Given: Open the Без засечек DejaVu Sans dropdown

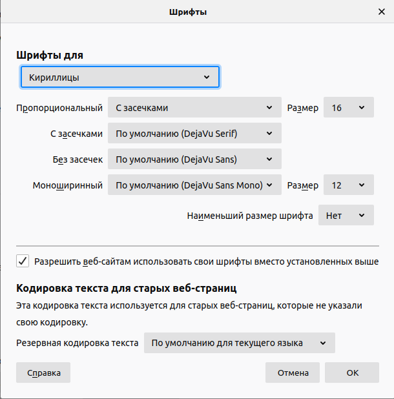Looking at the screenshot, I should click(x=194, y=159).
